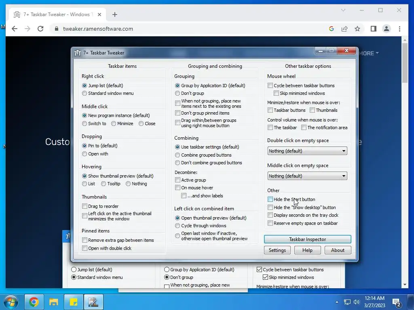Click the Settings button

[277, 250]
